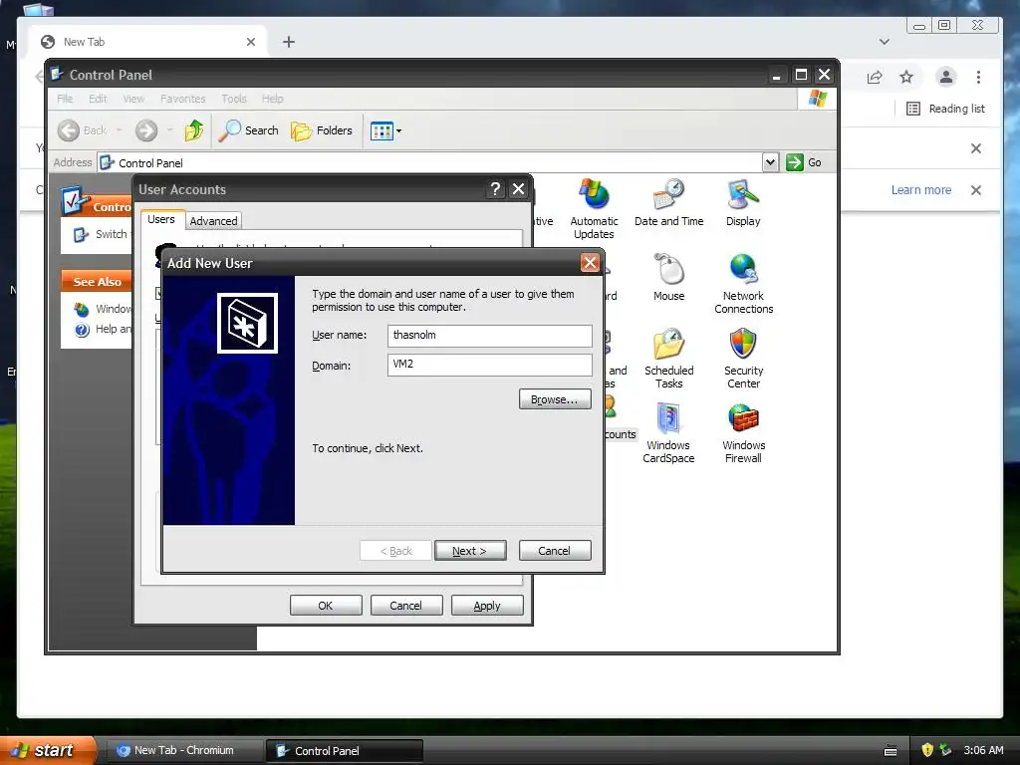1020x765 pixels.
Task: Maximize the Control Panel window
Action: (801, 75)
